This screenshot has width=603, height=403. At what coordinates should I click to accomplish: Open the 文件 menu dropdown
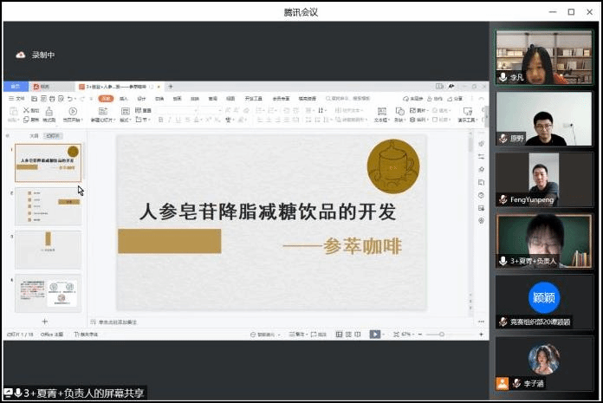click(x=17, y=99)
